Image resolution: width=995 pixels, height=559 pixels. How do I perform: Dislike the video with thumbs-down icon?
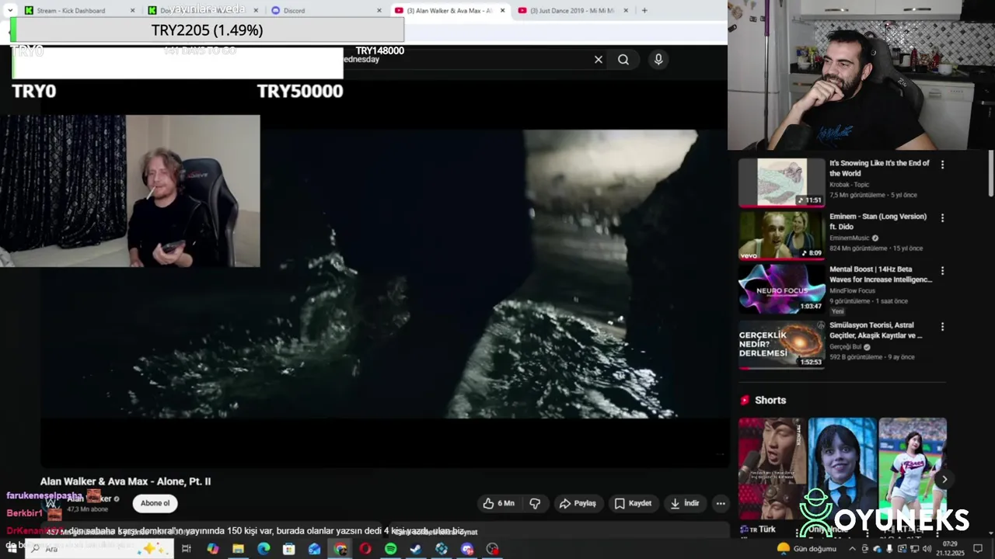pos(535,503)
